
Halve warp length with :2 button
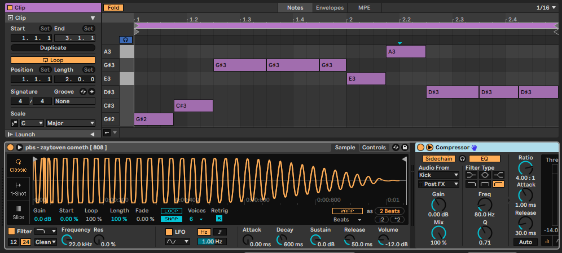click(381, 219)
